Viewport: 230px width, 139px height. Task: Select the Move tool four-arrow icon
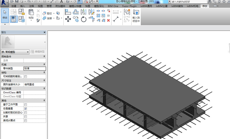[x=68, y=19]
